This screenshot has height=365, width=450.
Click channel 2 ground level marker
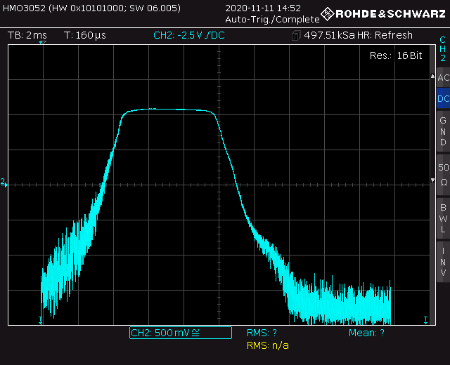[x=4, y=182]
